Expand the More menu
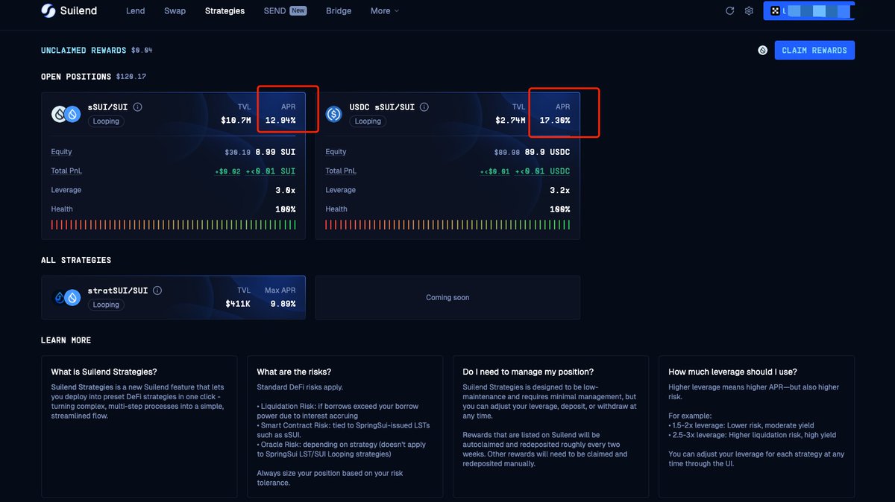The height and width of the screenshot is (502, 895). point(385,11)
